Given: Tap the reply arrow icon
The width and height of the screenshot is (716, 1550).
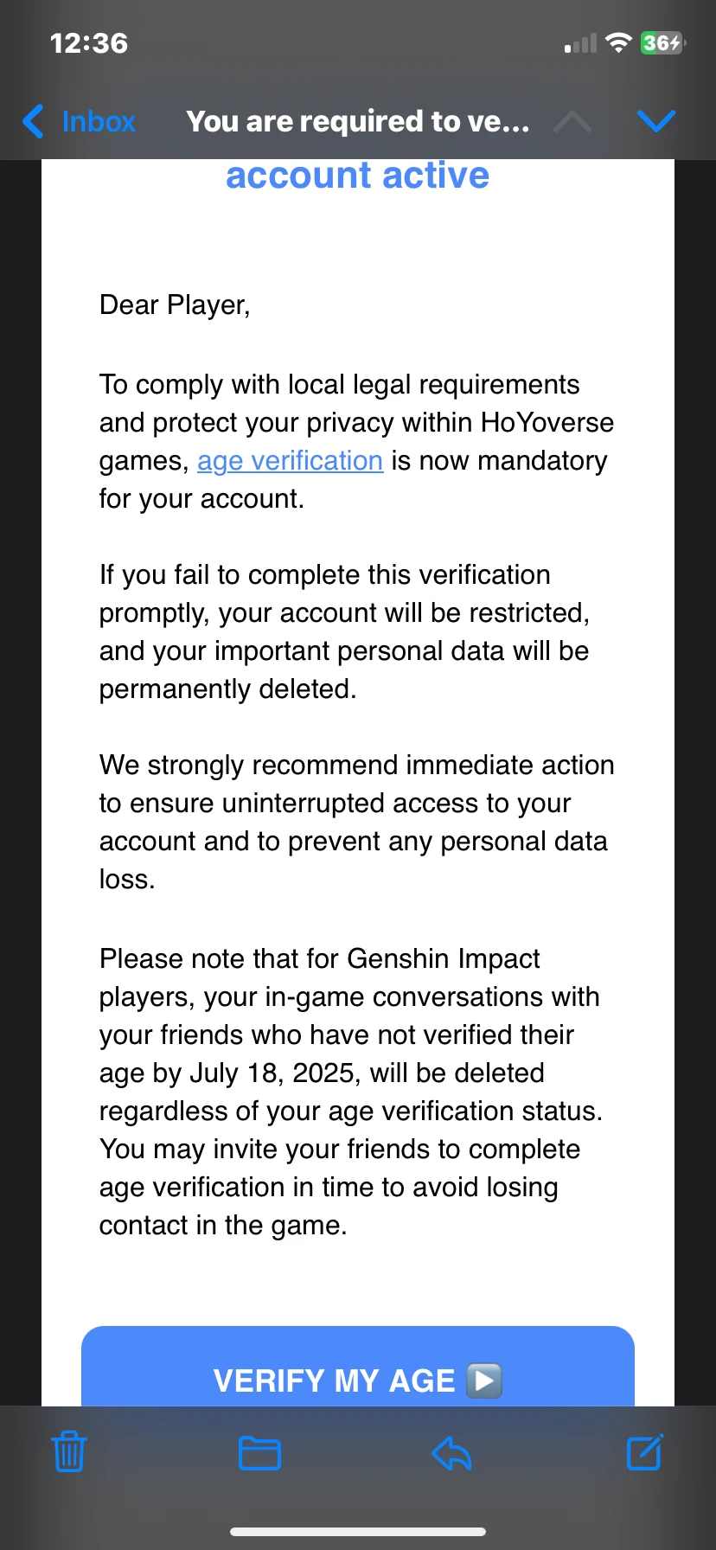Looking at the screenshot, I should coord(450,1452).
